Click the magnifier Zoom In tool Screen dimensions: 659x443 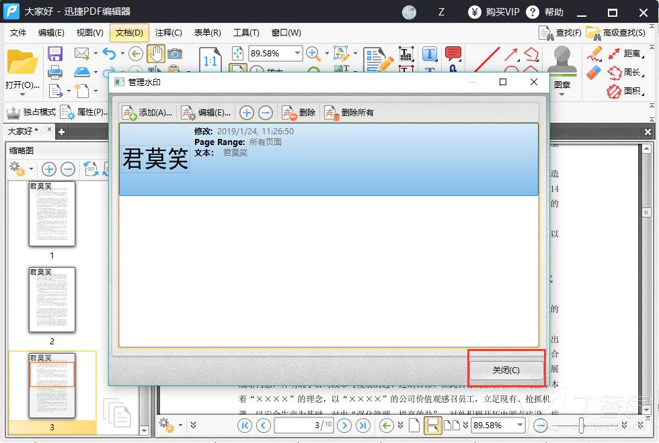point(313,53)
